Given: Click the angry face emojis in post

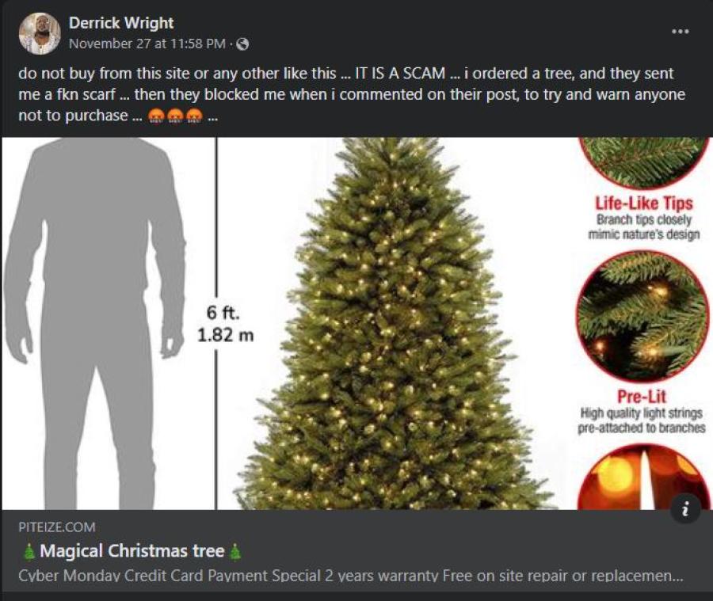Looking at the screenshot, I should (175, 116).
